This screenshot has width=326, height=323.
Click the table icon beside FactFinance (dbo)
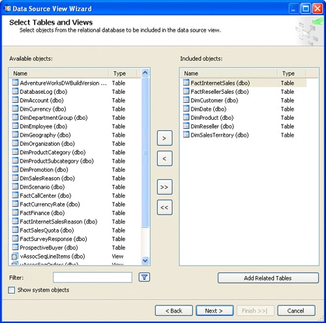(15, 213)
